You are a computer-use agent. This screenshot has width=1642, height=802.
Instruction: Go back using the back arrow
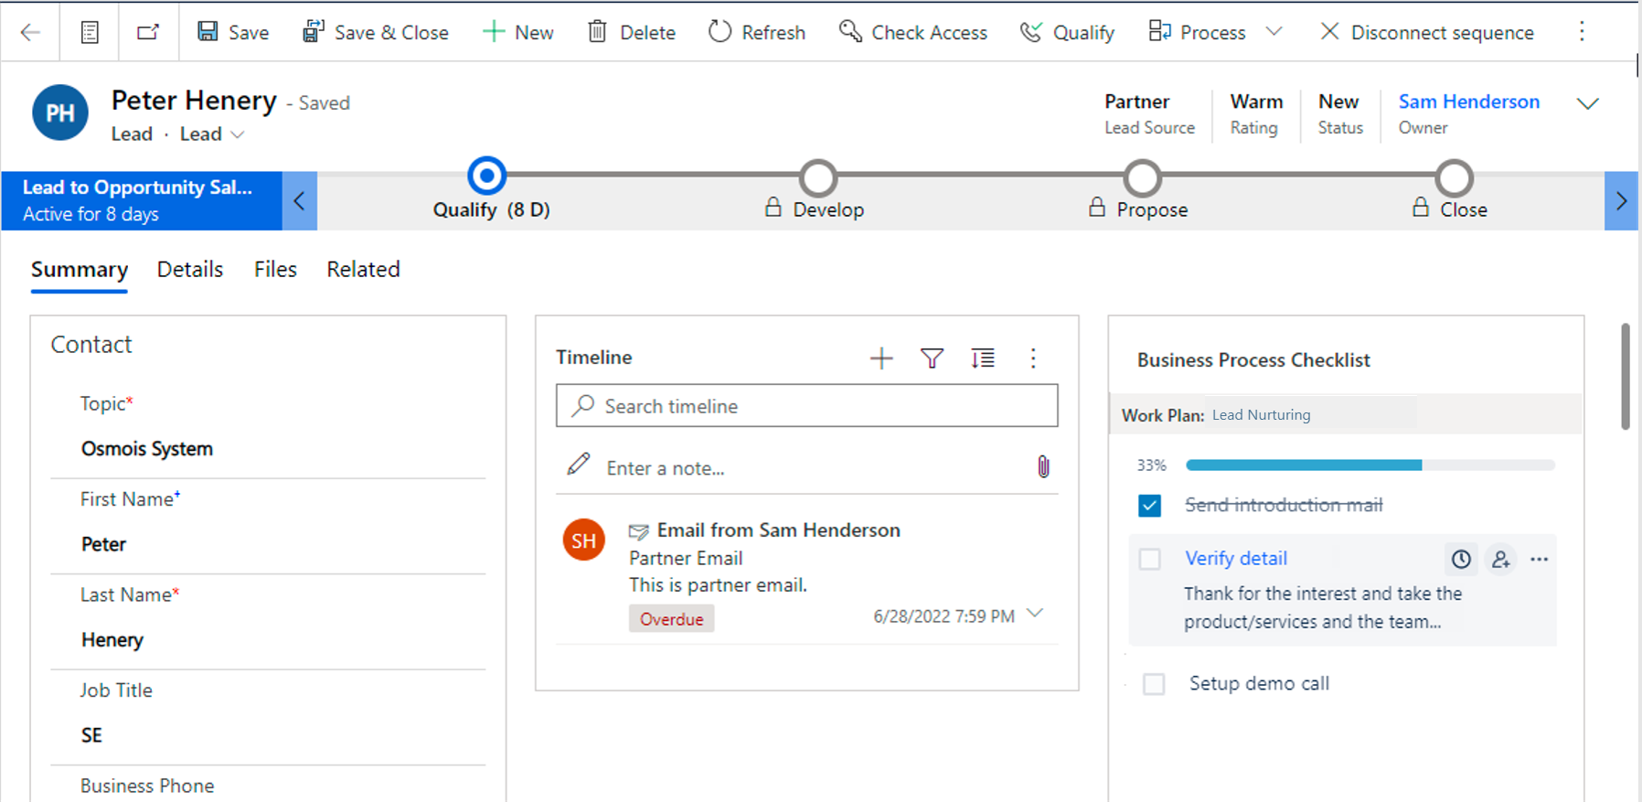pos(30,32)
